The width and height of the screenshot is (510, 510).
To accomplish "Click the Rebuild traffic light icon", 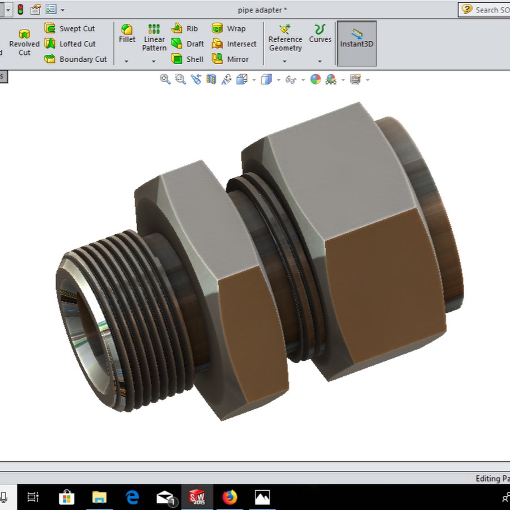I will [20, 9].
